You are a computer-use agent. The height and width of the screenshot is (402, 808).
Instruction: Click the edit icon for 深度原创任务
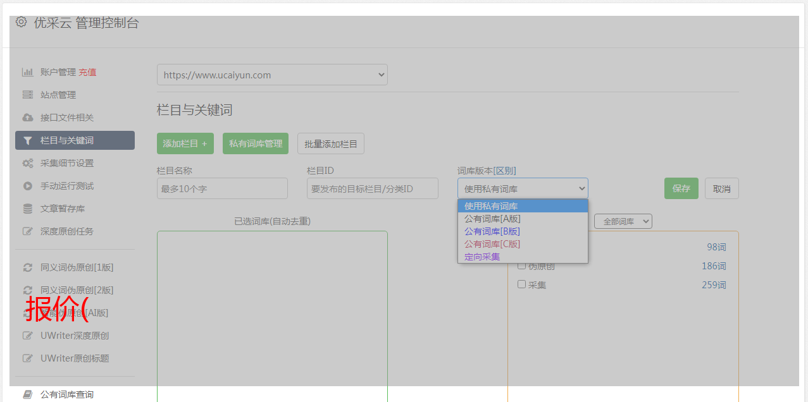pyautogui.click(x=27, y=231)
